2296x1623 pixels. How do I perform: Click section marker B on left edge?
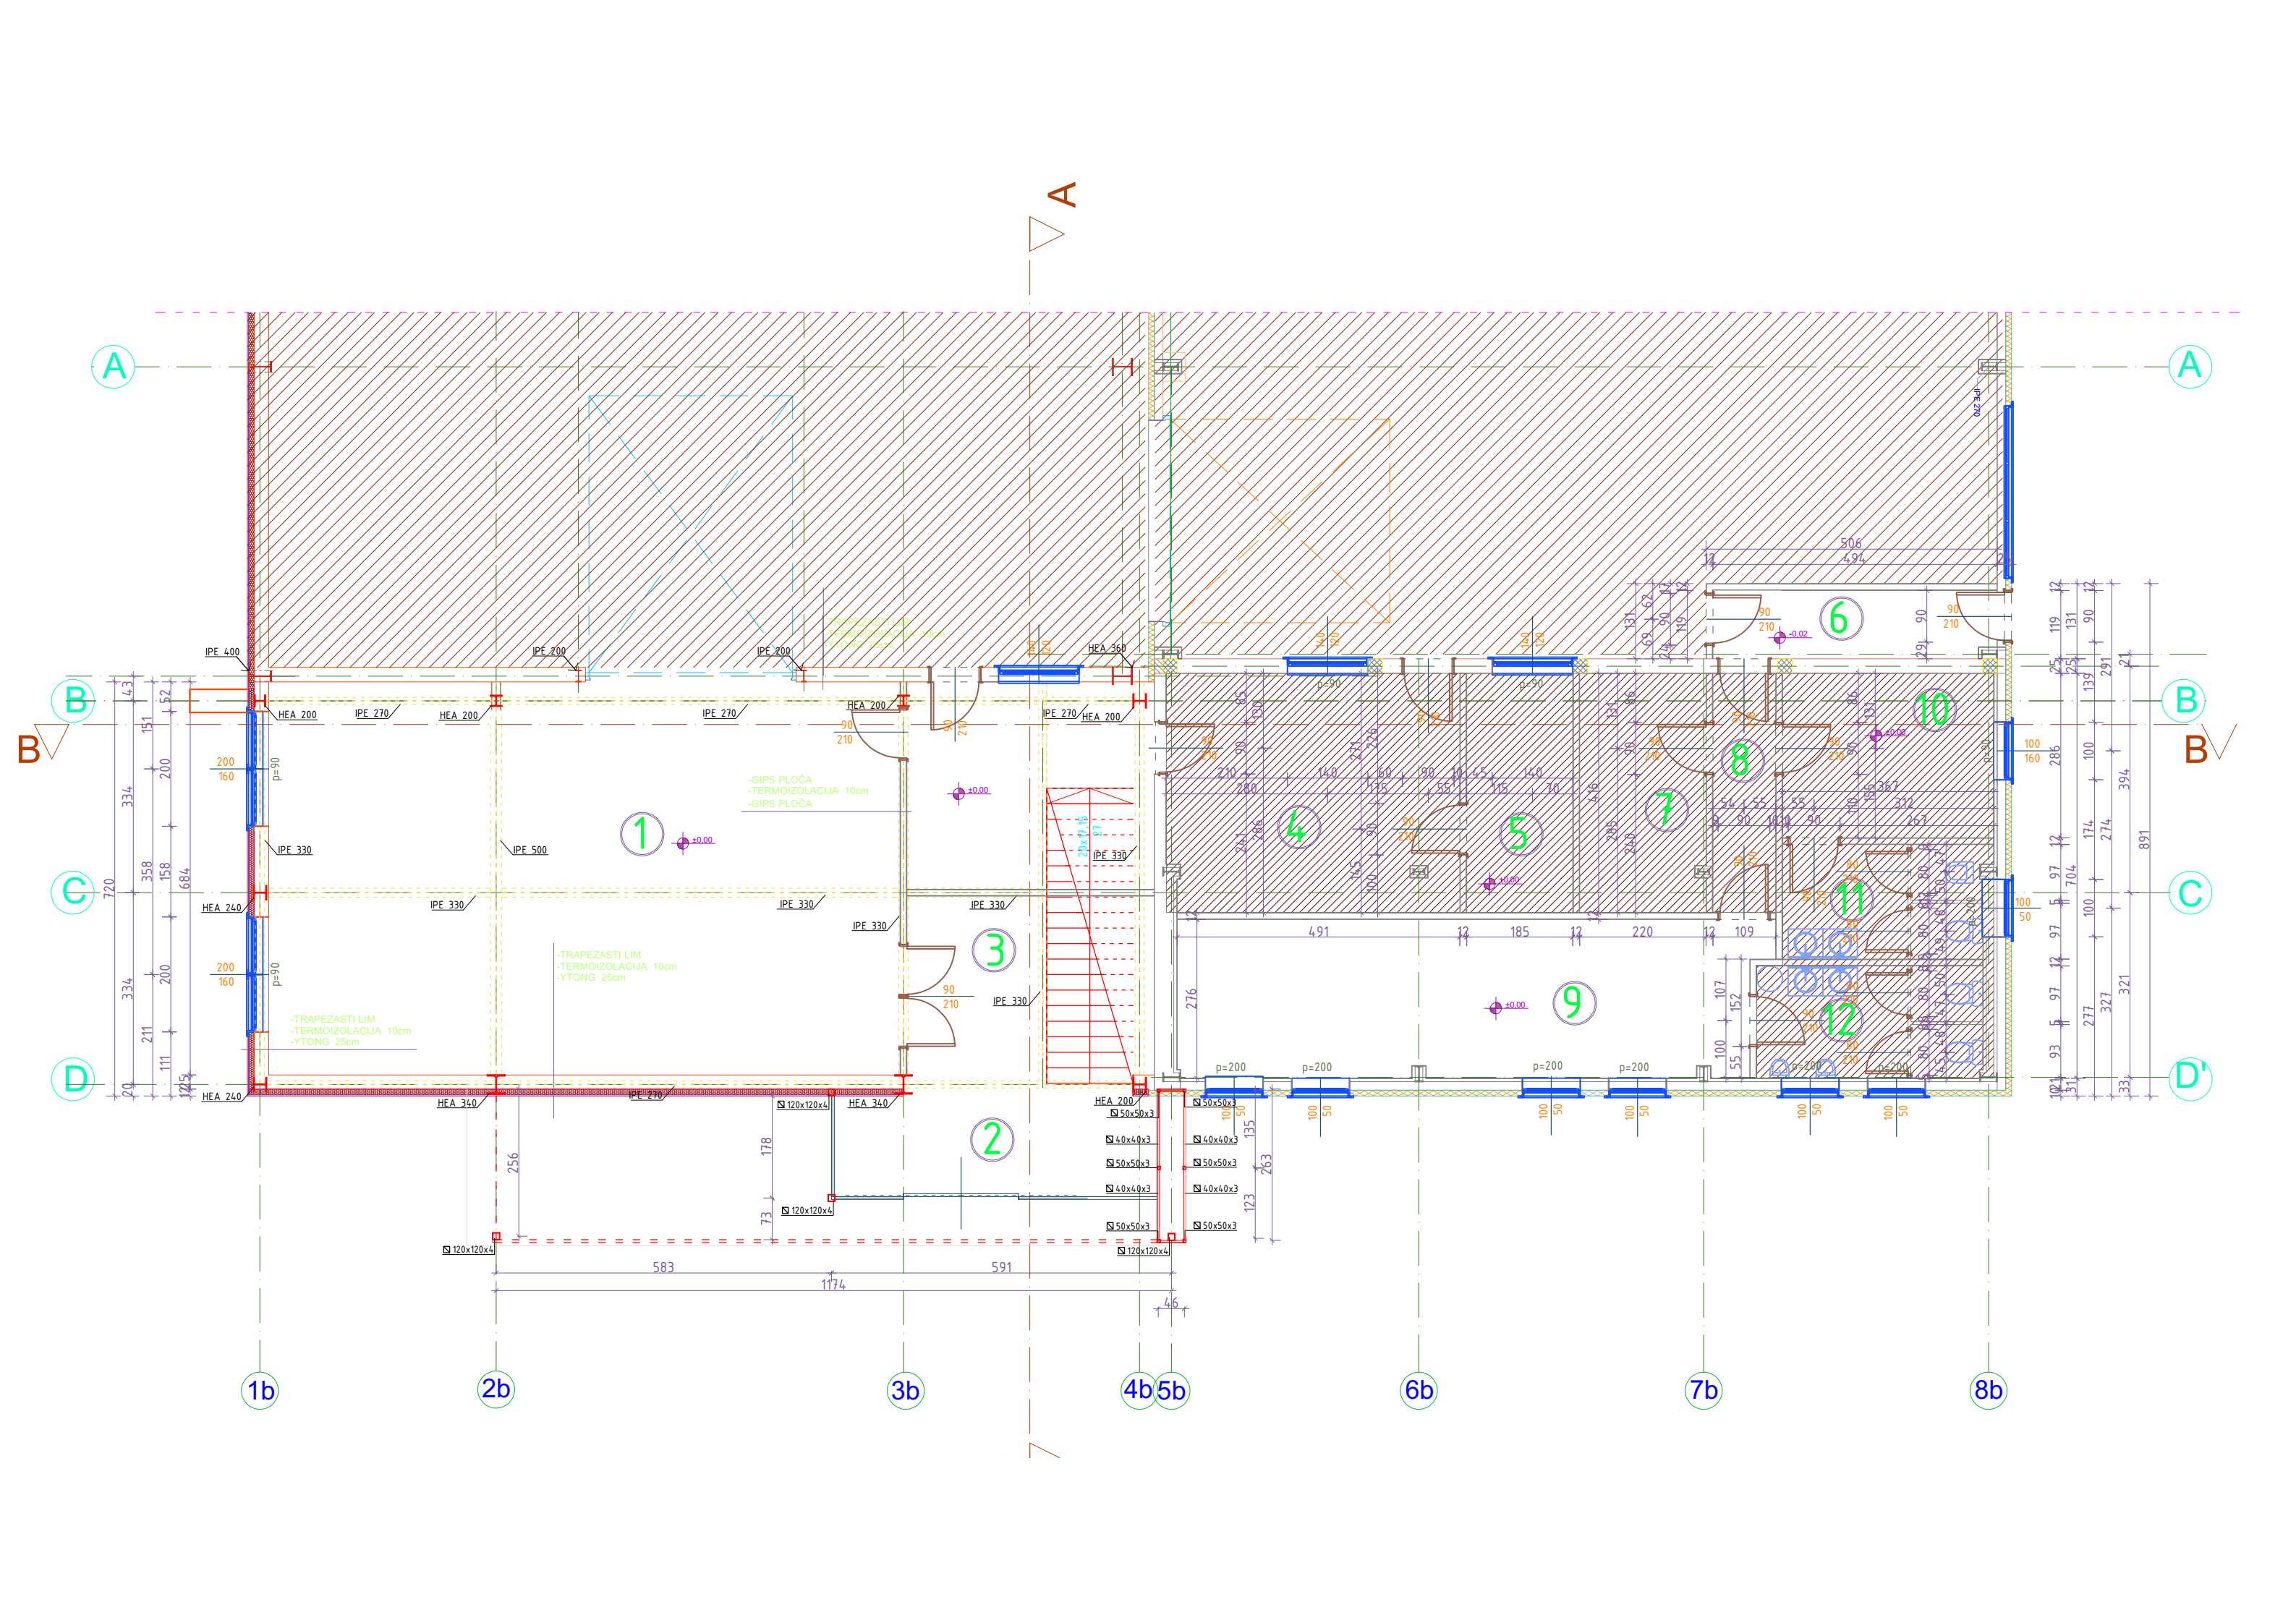click(29, 749)
